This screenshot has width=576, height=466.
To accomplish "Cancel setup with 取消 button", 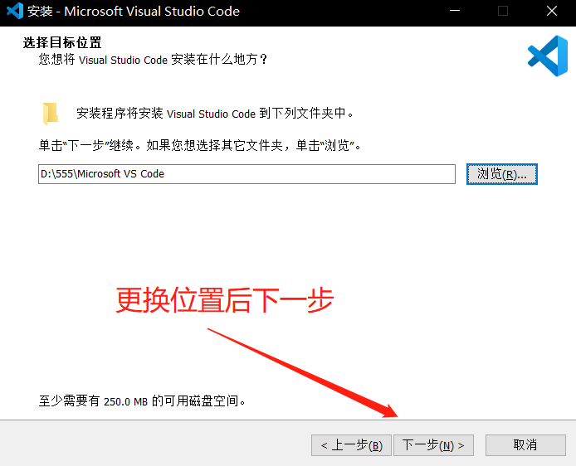I will (525, 445).
